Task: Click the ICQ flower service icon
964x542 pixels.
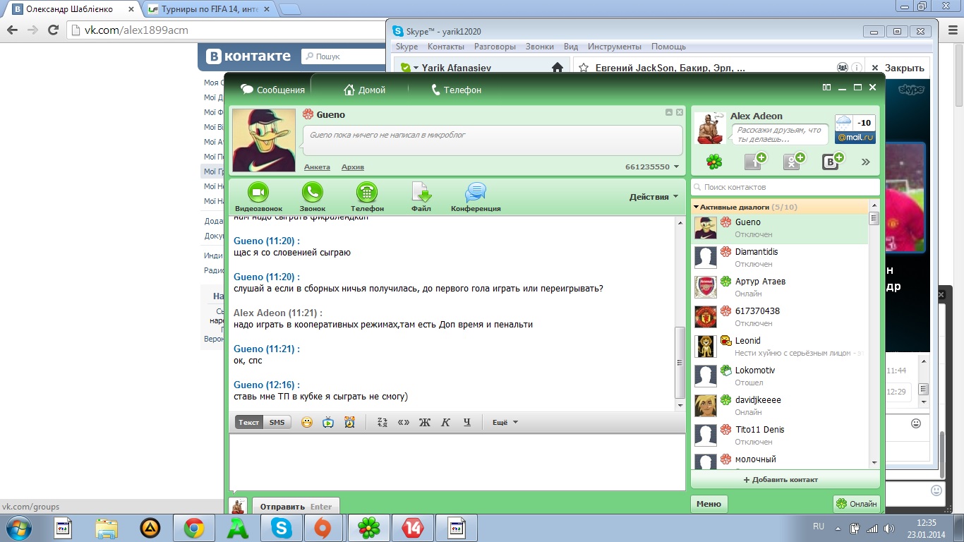Action: click(x=715, y=162)
